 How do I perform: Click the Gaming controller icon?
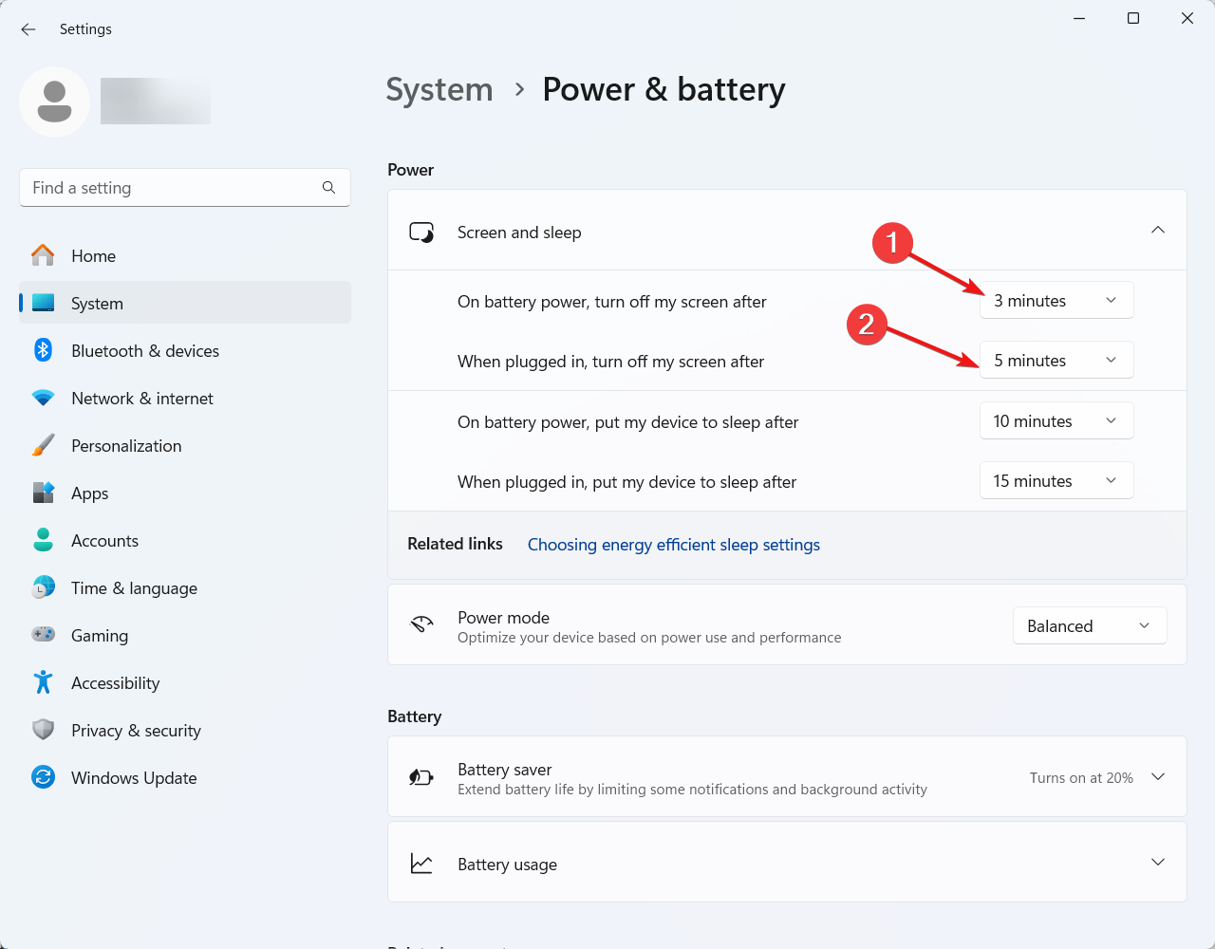pos(43,635)
